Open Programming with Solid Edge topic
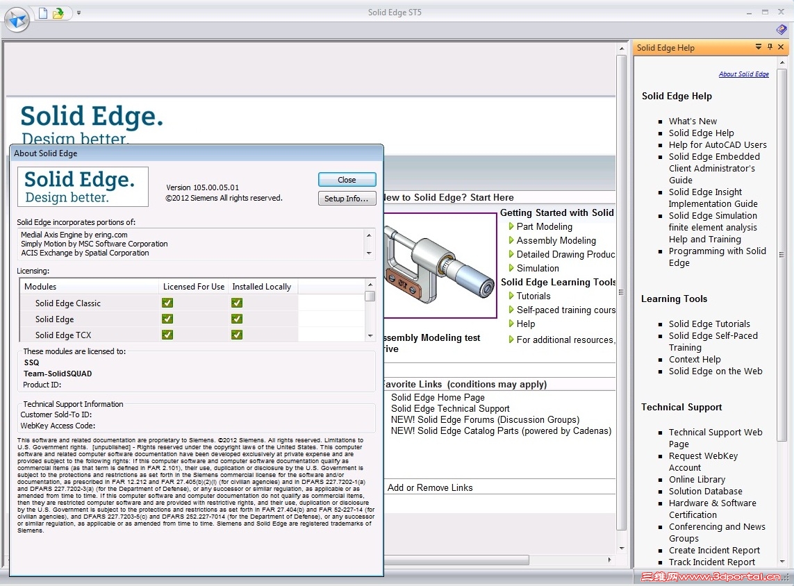This screenshot has width=794, height=586. pyautogui.click(x=717, y=257)
